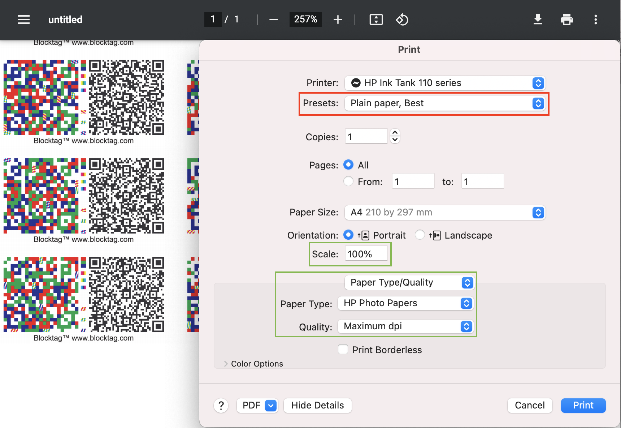Click the fit-to-page icon

coord(376,20)
